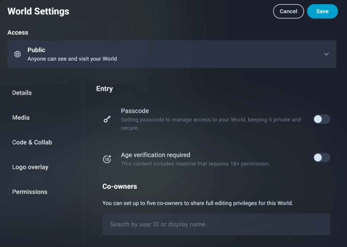The height and width of the screenshot is (247, 347).
Task: Disable the Passcode switch
Action: (x=321, y=119)
